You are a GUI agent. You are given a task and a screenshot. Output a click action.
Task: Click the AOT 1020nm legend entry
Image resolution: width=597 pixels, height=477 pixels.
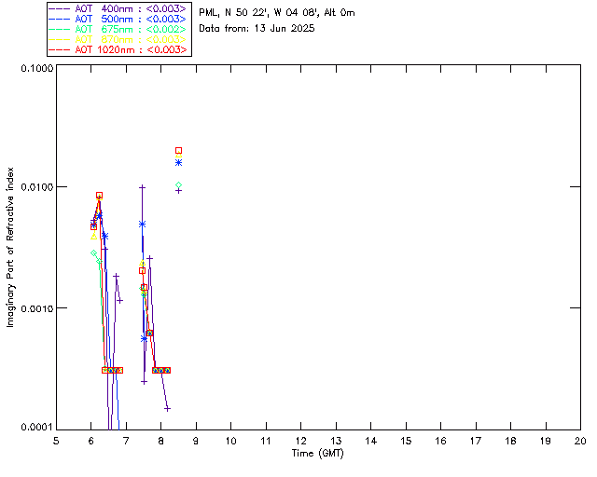pyautogui.click(x=118, y=49)
